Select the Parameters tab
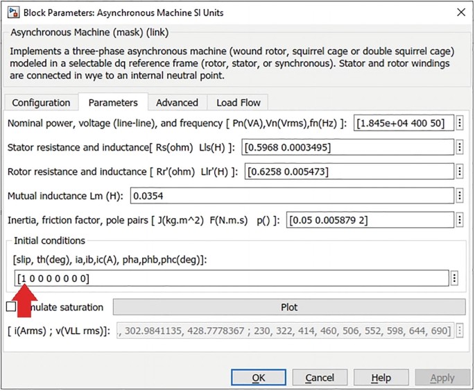Screen dimensions: 475x391 [x=112, y=103]
